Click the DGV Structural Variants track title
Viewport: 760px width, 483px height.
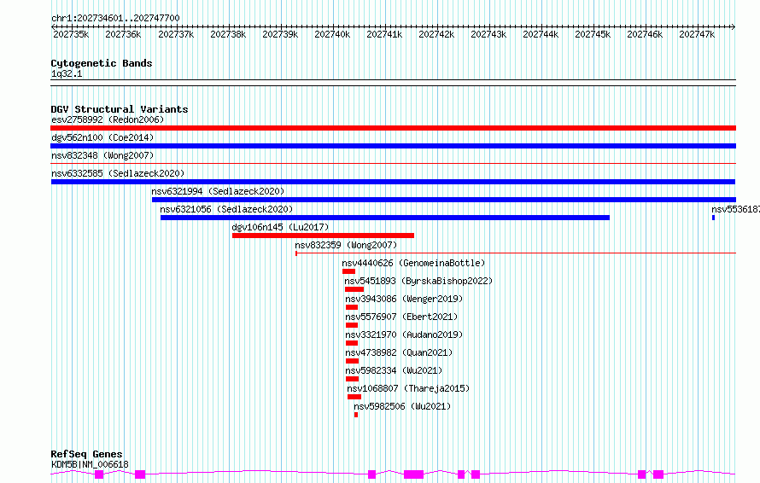120,109
